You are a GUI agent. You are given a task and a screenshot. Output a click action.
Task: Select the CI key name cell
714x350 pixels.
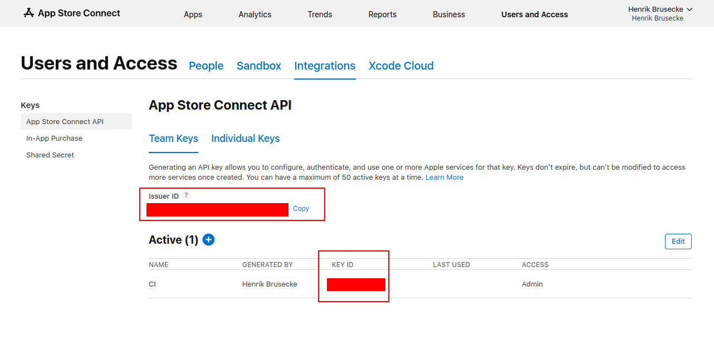point(152,284)
